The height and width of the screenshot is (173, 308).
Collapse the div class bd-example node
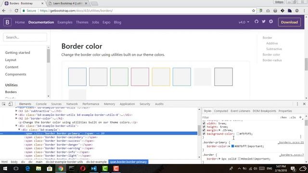(x=19, y=130)
